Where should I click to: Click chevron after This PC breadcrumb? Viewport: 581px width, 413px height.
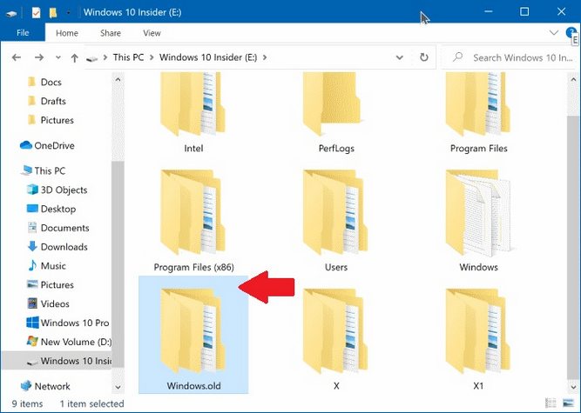click(x=152, y=57)
